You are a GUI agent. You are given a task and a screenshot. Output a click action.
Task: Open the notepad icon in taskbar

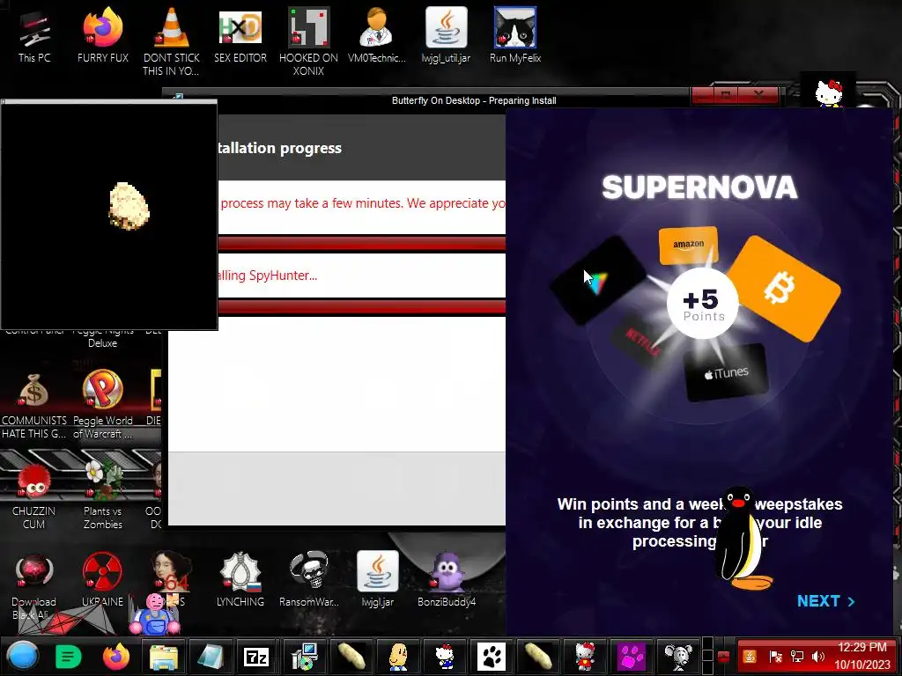point(210,656)
